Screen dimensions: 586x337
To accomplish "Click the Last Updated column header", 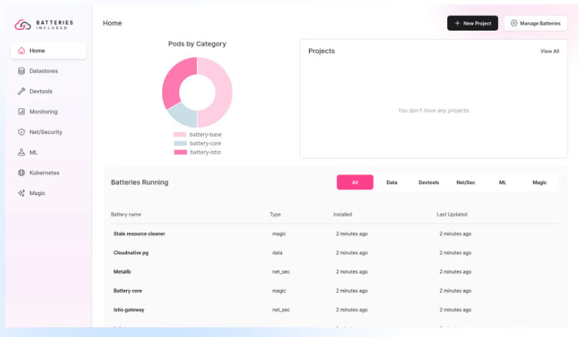I will [452, 214].
